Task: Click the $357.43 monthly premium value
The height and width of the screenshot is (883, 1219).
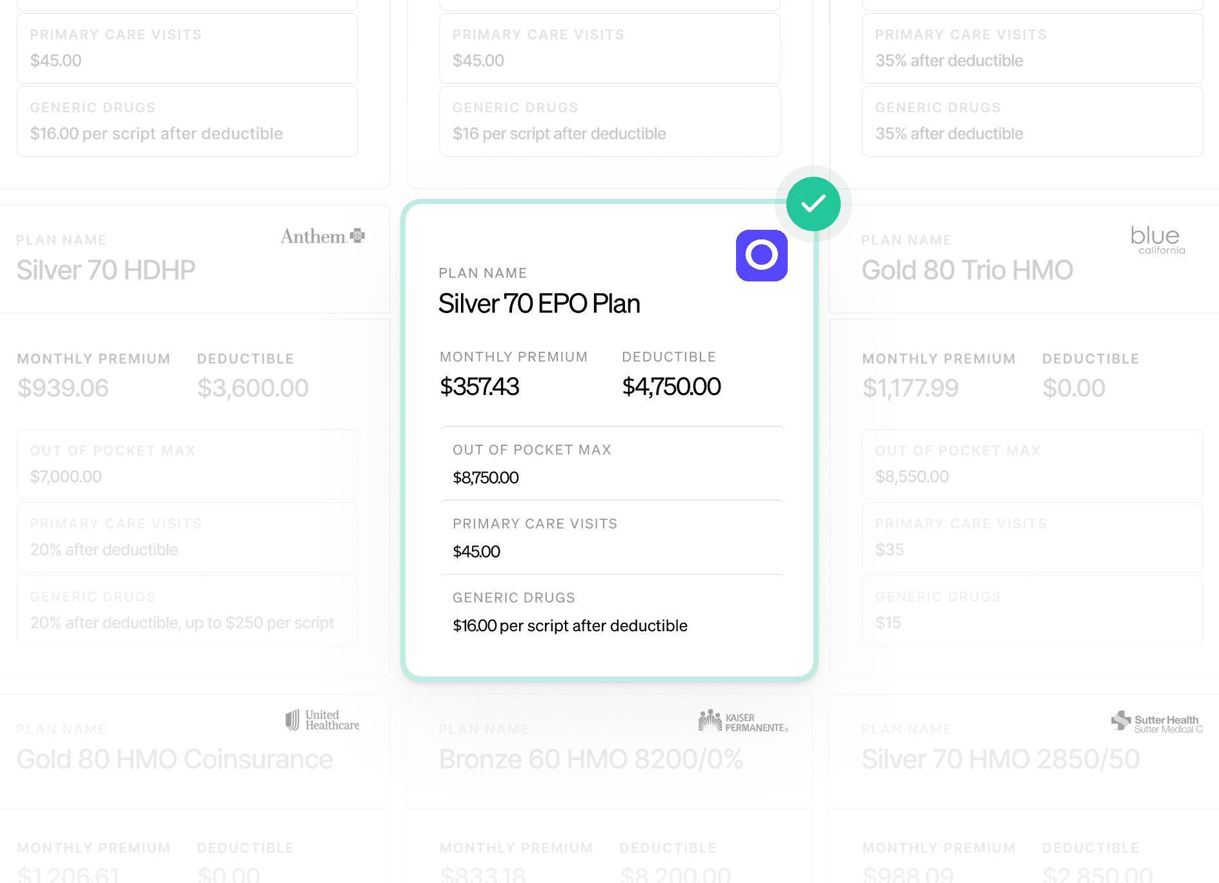Action: pos(479,387)
